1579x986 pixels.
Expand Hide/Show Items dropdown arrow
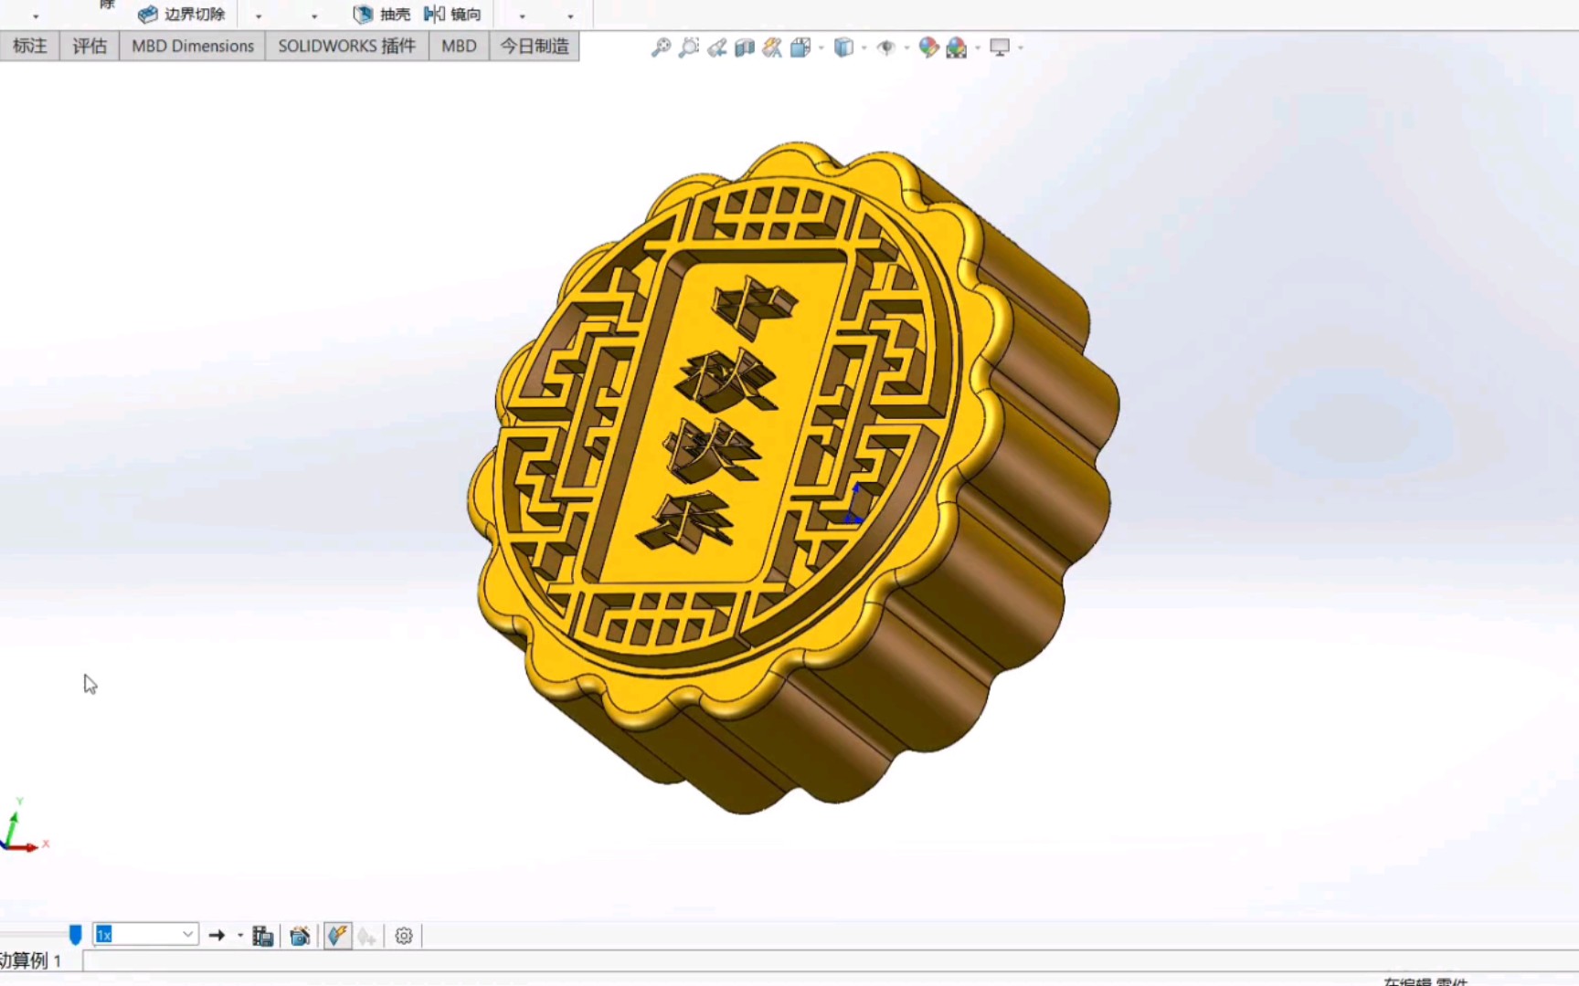pos(906,47)
